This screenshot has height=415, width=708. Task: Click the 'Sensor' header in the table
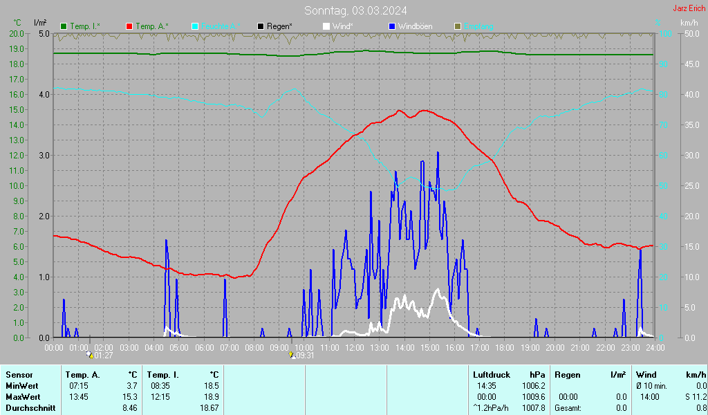point(19,375)
